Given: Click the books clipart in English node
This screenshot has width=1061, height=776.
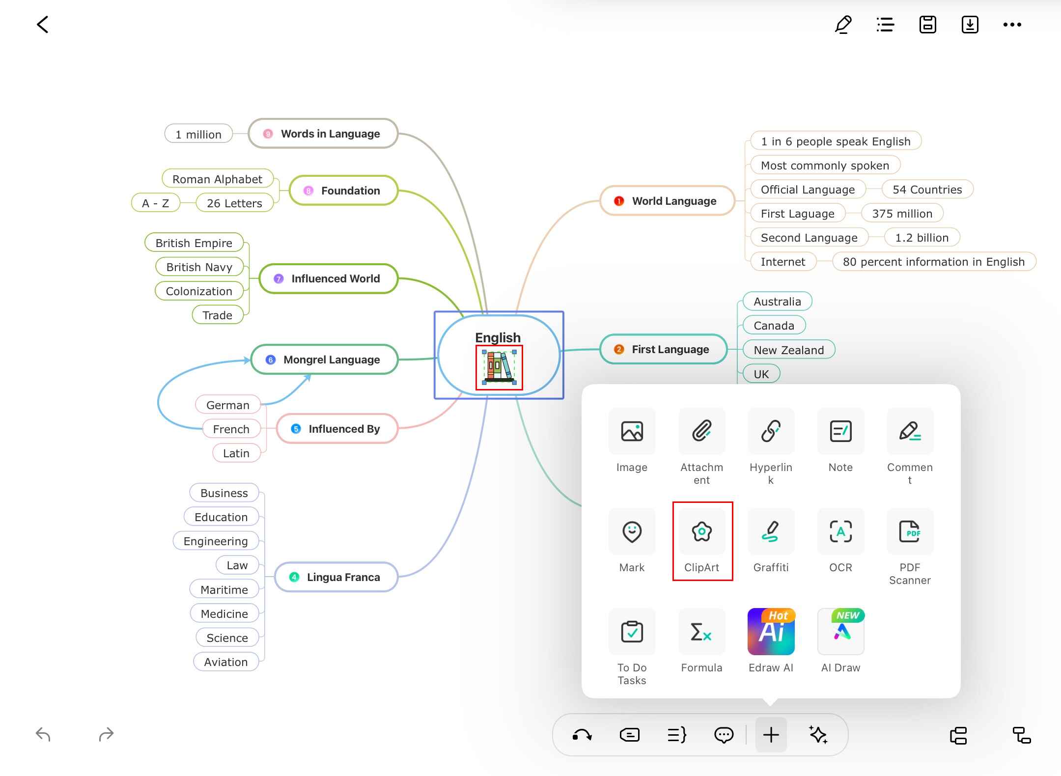Looking at the screenshot, I should click(499, 367).
